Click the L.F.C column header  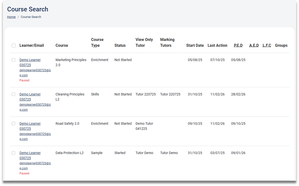tap(267, 46)
